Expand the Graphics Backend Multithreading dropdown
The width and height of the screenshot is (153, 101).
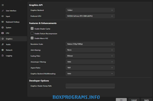[90, 73]
